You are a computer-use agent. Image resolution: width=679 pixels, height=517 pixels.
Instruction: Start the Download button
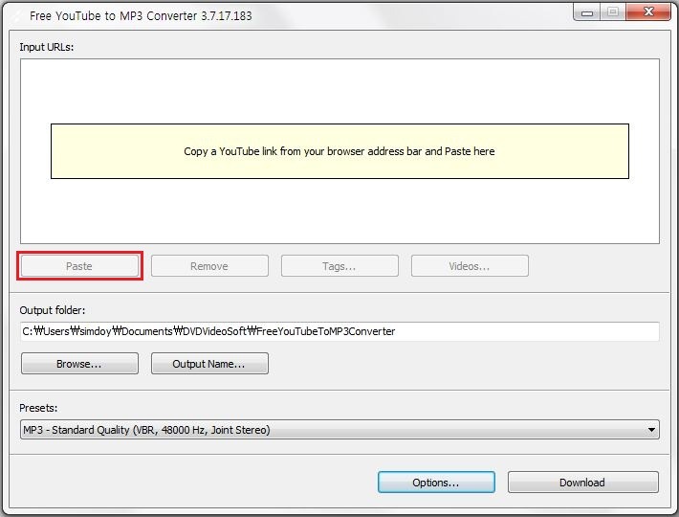coord(582,483)
